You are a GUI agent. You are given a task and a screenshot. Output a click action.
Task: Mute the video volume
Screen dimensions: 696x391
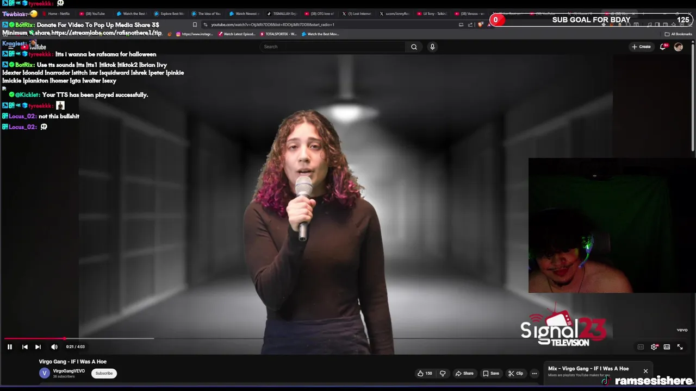(x=54, y=346)
